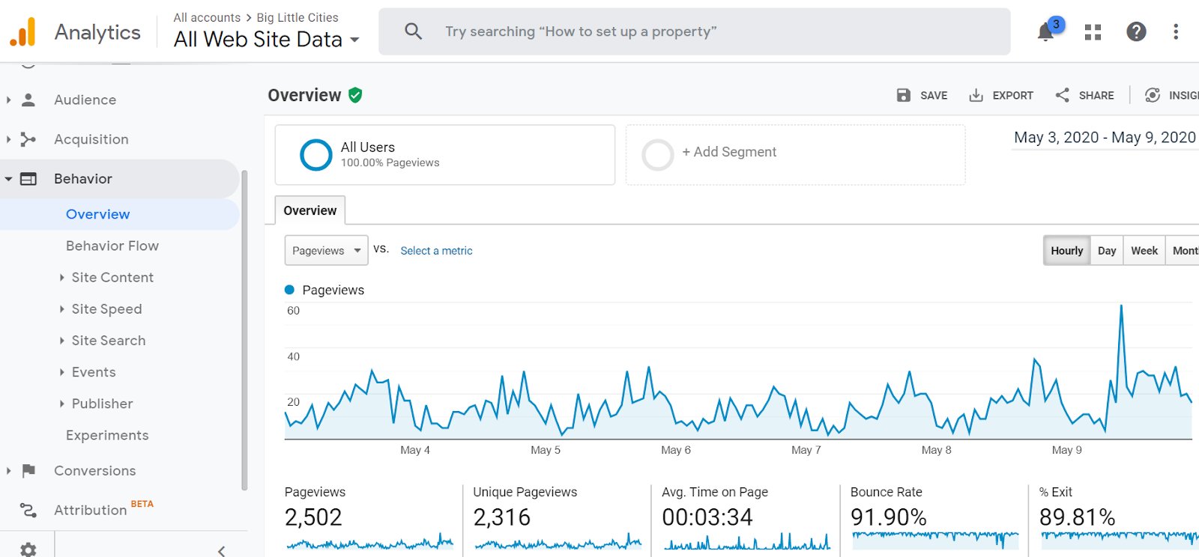Open the Audience menu item

pyautogui.click(x=85, y=100)
